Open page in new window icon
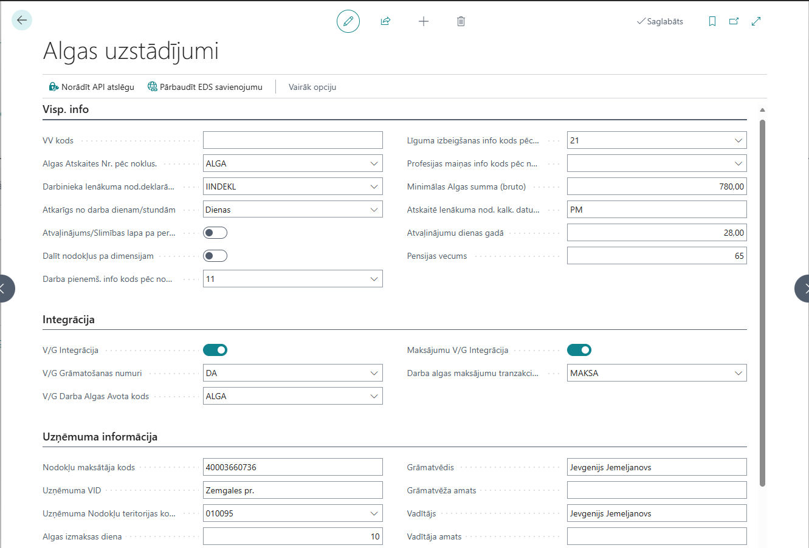809x548 pixels. pos(734,21)
